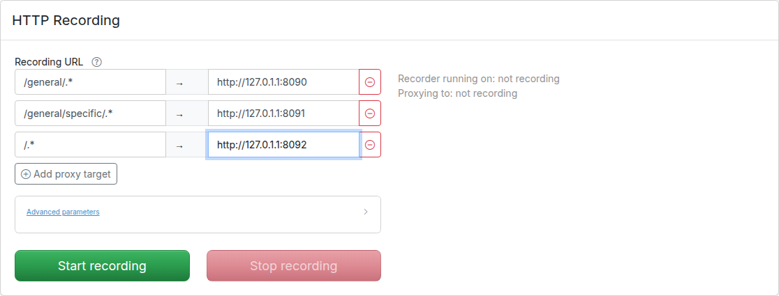Expand the Advanced parameters chevron
779x296 pixels.
pyautogui.click(x=366, y=212)
